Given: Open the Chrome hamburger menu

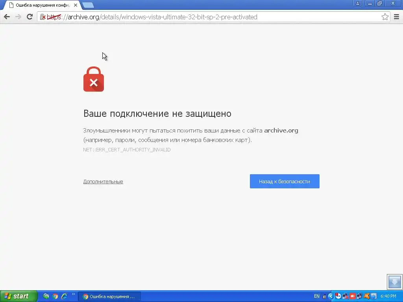Looking at the screenshot, I should (x=396, y=17).
